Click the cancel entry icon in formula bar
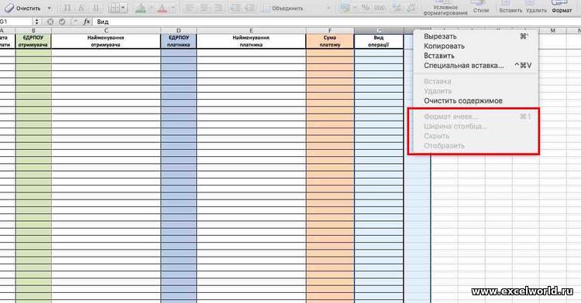This screenshot has height=303, width=581. click(x=50, y=22)
